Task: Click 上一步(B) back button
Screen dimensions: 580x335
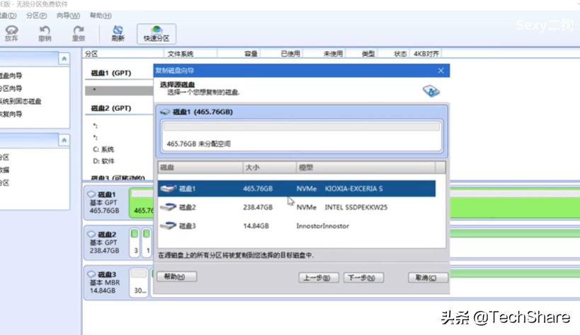Action: point(319,278)
